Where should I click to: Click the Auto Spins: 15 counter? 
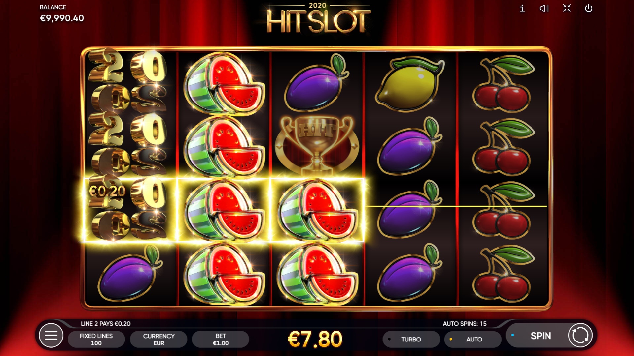[x=465, y=324]
